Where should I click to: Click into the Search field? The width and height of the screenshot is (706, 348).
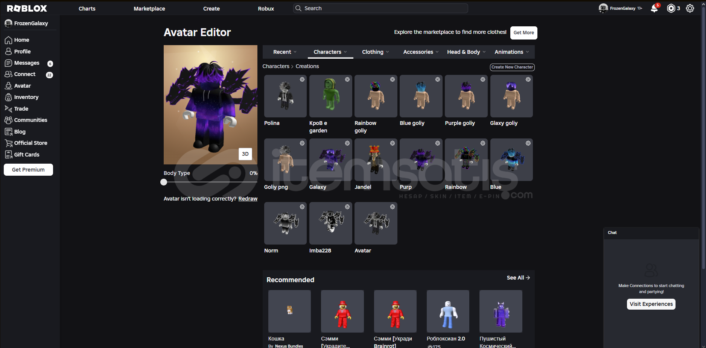tap(380, 8)
